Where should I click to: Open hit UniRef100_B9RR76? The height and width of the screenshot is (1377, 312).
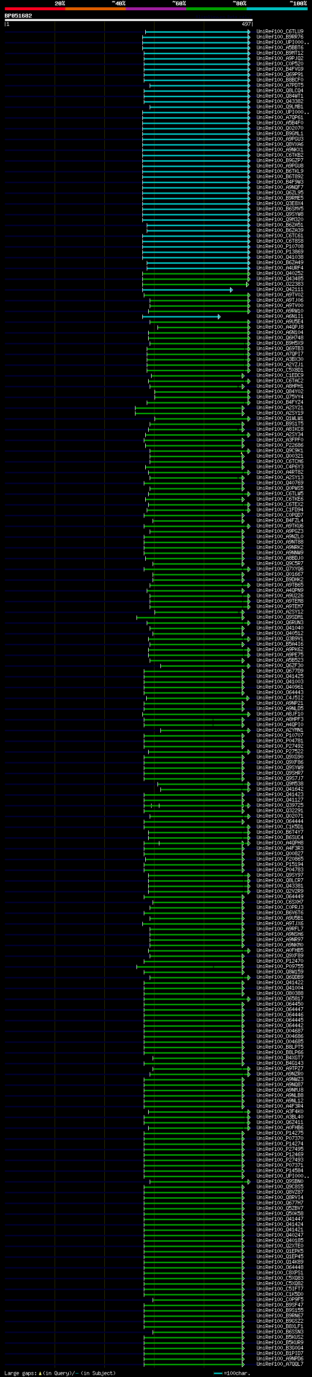279,37
